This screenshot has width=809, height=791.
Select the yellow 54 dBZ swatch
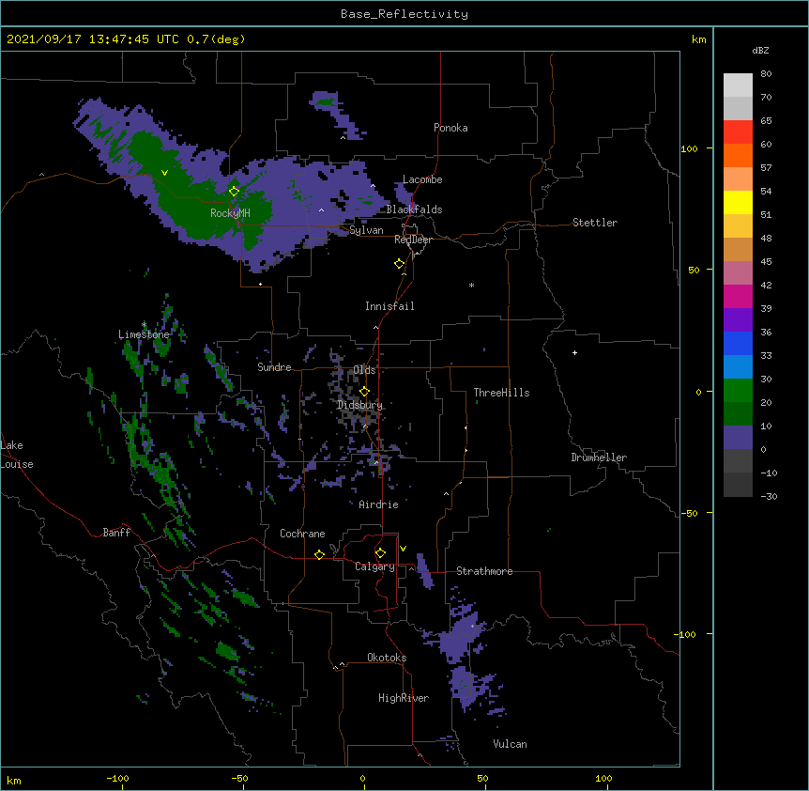[738, 202]
